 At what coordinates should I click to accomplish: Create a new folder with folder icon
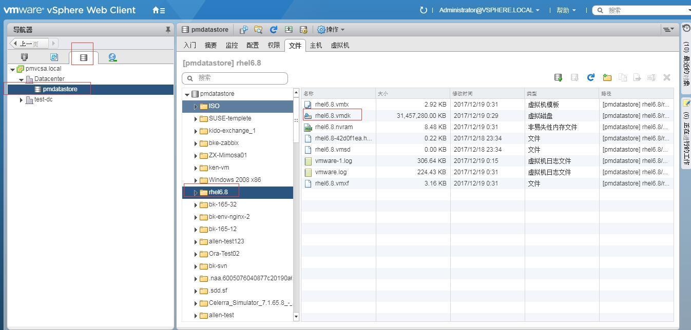(607, 77)
